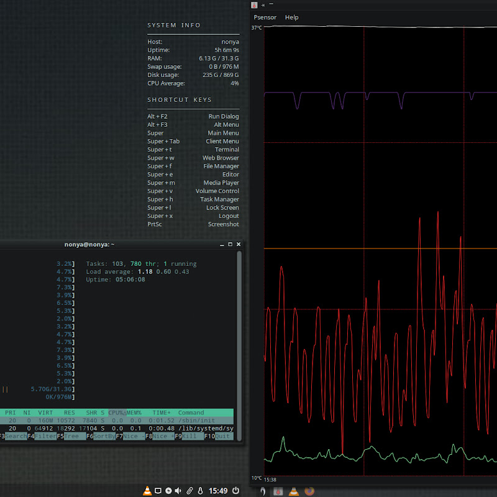Image resolution: width=497 pixels, height=497 pixels.
Task: Click F8 Nice + in htop footer
Action: pyautogui.click(x=160, y=436)
